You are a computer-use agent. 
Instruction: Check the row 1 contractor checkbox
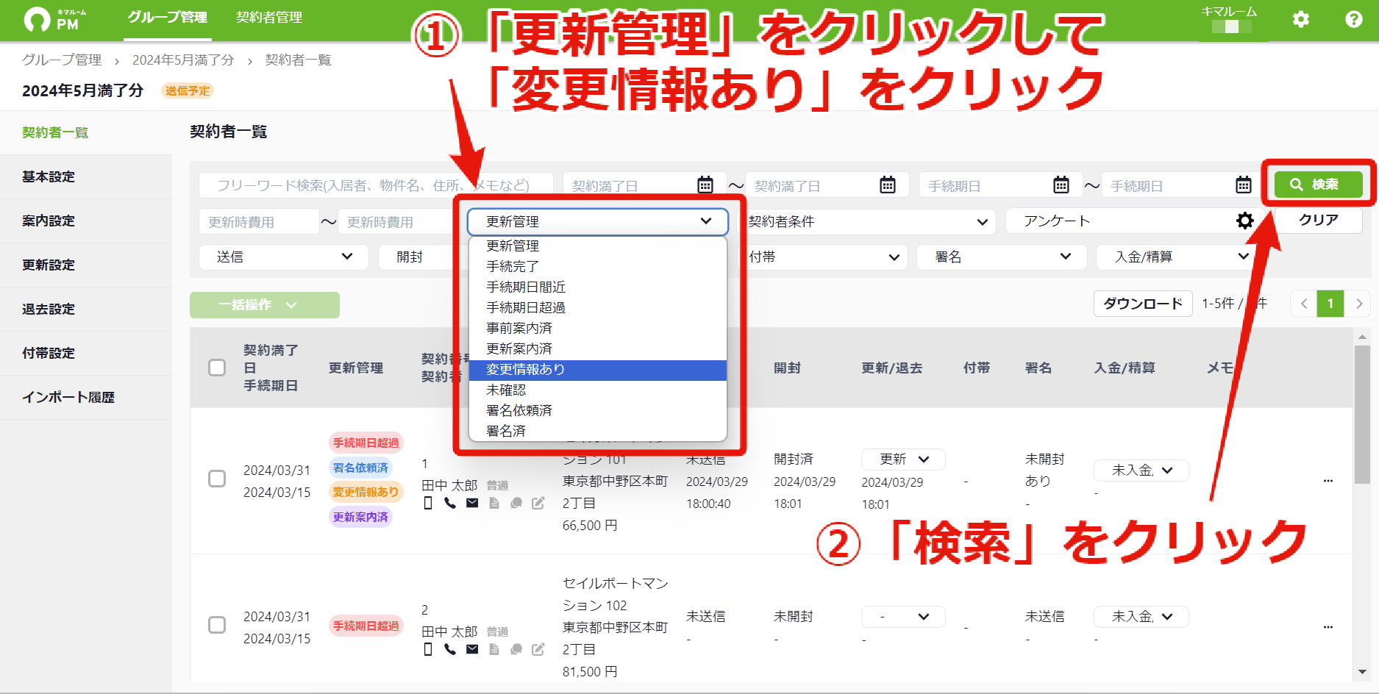(x=217, y=479)
